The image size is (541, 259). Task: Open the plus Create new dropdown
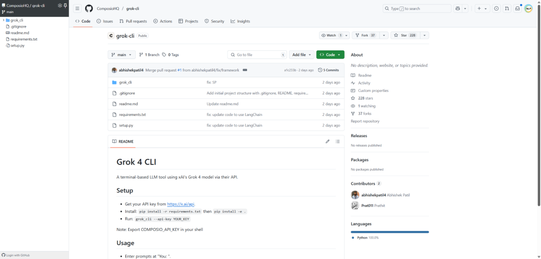click(x=482, y=8)
